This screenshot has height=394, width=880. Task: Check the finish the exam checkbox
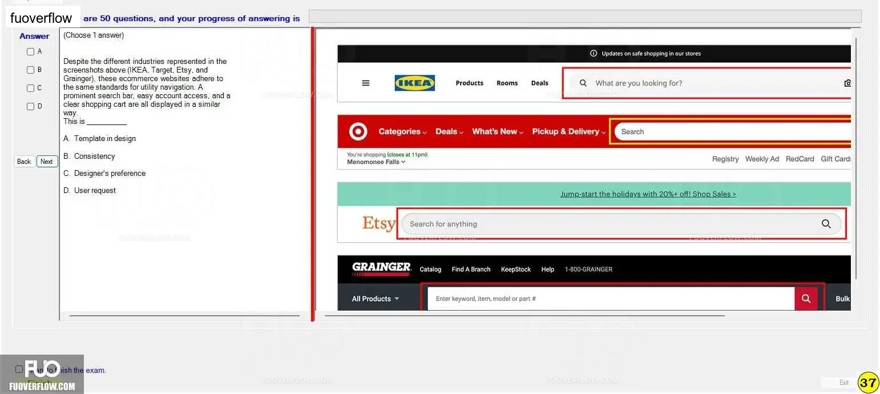point(19,369)
